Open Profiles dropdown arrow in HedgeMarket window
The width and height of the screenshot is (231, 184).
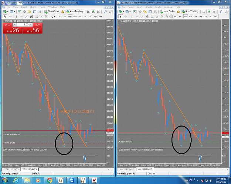tap(130, 11)
